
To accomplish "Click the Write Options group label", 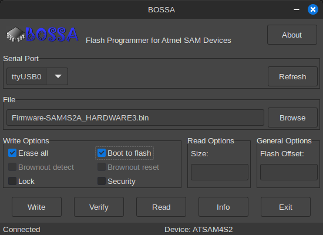I will [26, 141].
